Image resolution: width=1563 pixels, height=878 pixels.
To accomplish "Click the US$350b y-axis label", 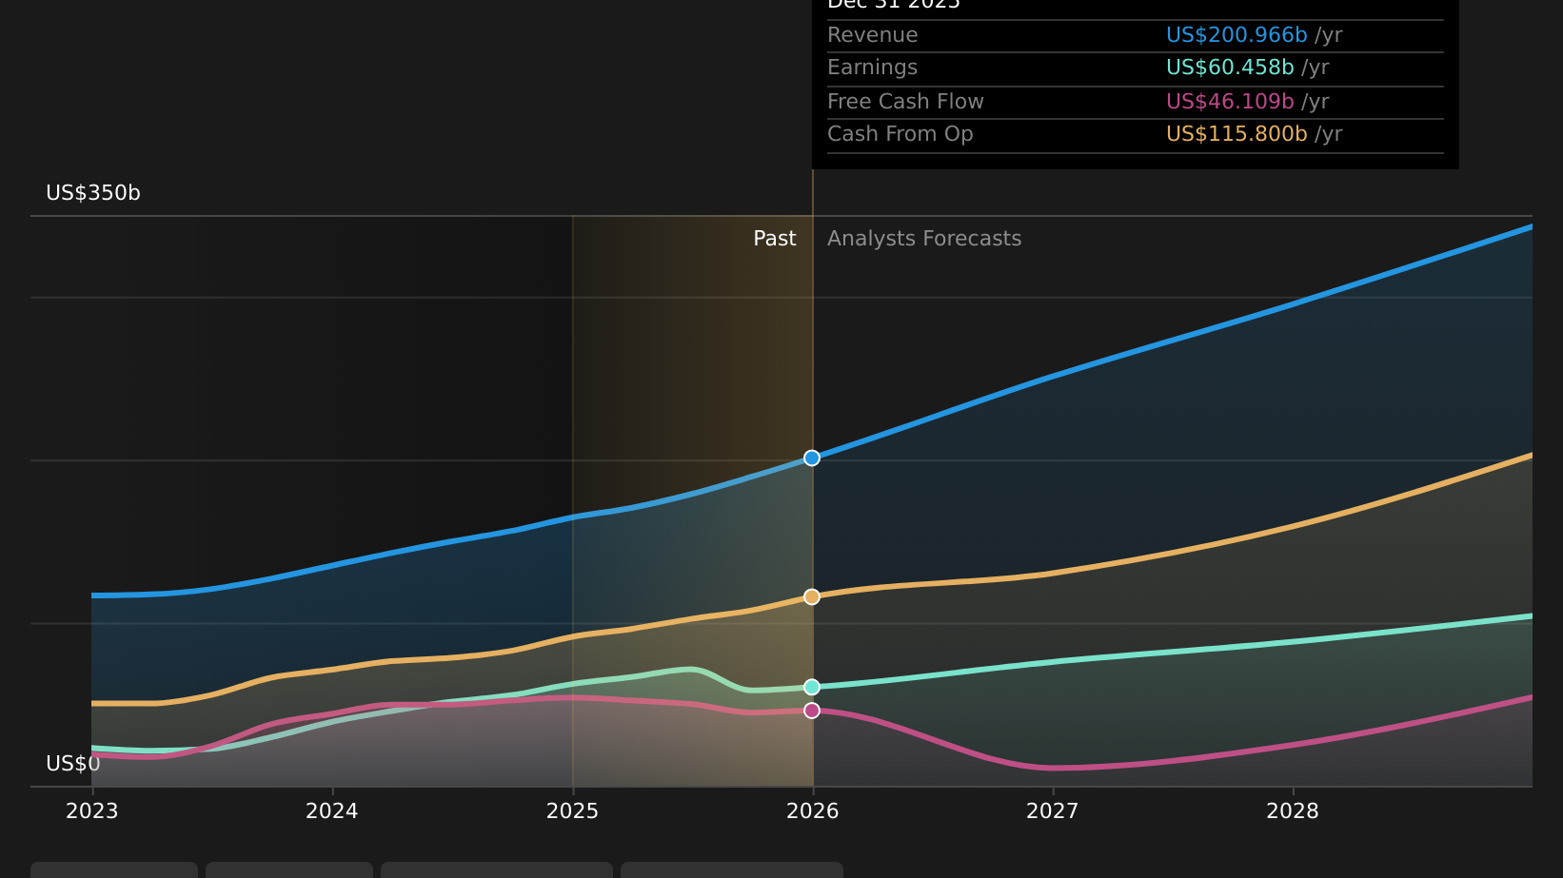I will click(x=93, y=193).
